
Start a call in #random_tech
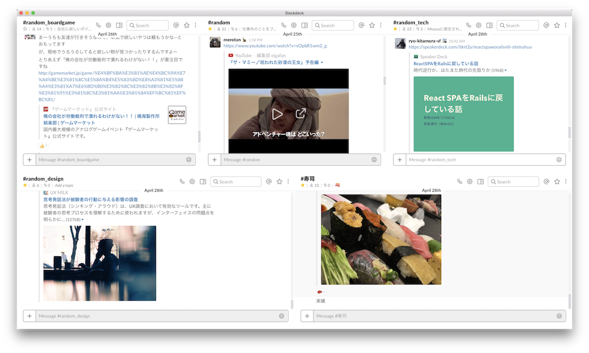[x=468, y=25]
